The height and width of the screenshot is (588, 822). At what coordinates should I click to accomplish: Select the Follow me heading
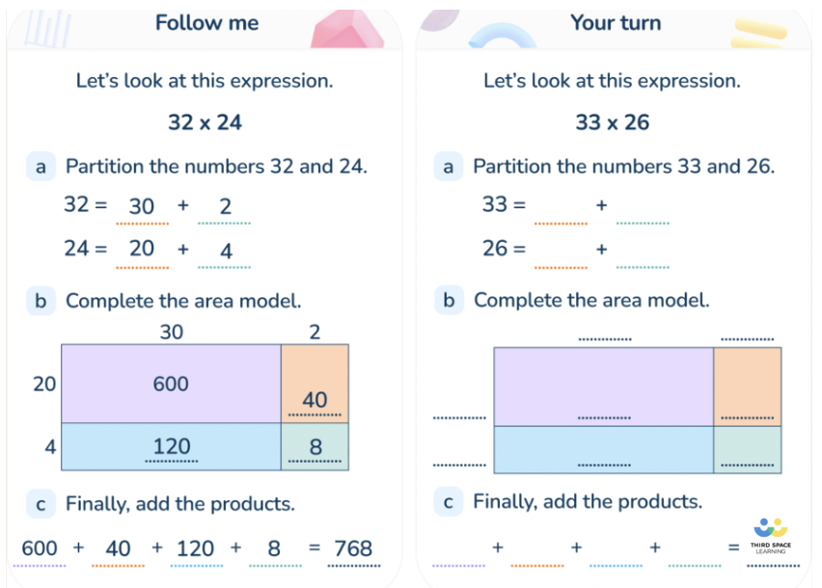pos(206,23)
